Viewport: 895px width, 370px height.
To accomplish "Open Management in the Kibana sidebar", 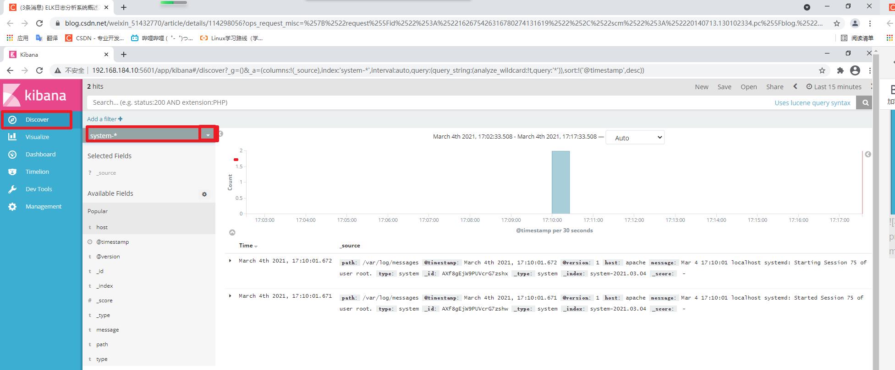I will (x=43, y=206).
